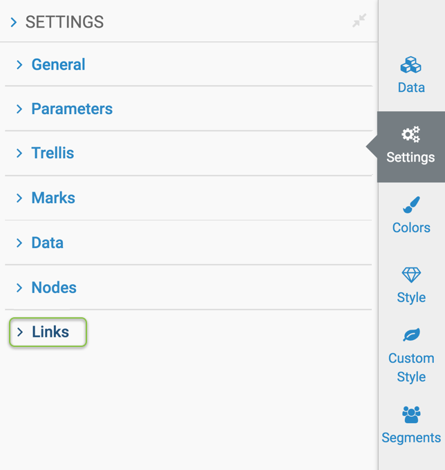Expand the Nodes section chevron
This screenshot has width=445, height=470.
(x=19, y=288)
